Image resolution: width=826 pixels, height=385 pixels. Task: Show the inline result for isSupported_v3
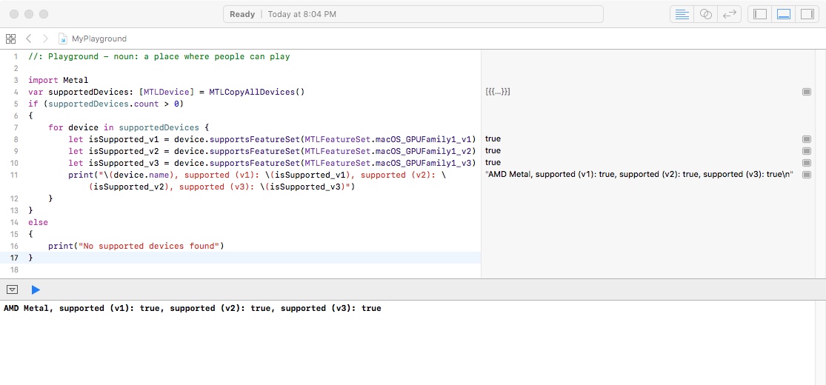tap(807, 163)
